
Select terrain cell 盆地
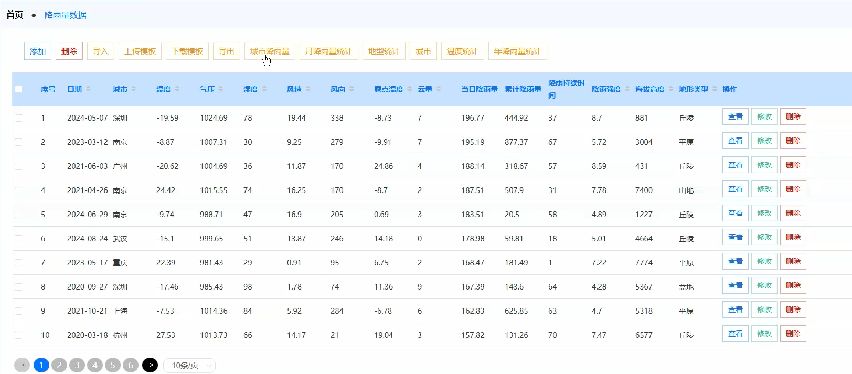686,287
